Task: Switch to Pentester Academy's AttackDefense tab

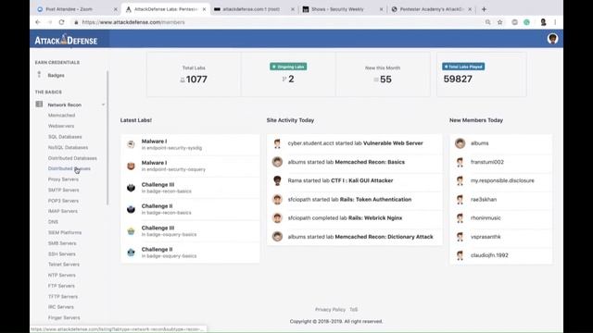Action: pos(431,9)
